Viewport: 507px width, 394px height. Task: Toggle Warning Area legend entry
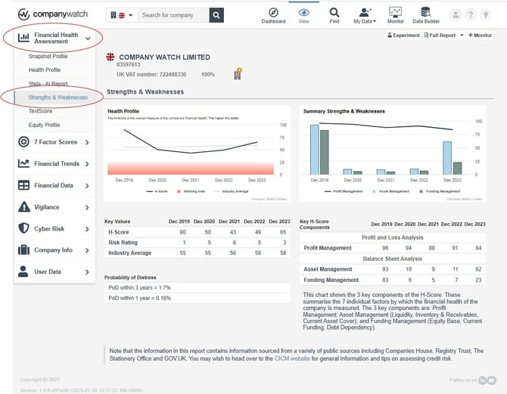(191, 191)
